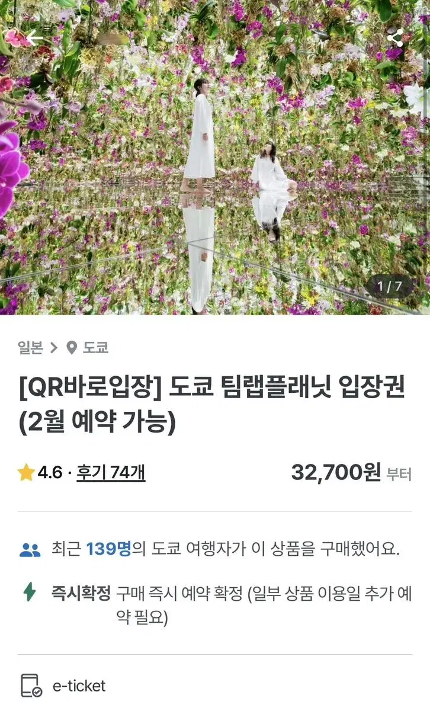This screenshot has width=430, height=711.
Task: Tap the people icon beside 최근 139명
Action: click(x=30, y=550)
